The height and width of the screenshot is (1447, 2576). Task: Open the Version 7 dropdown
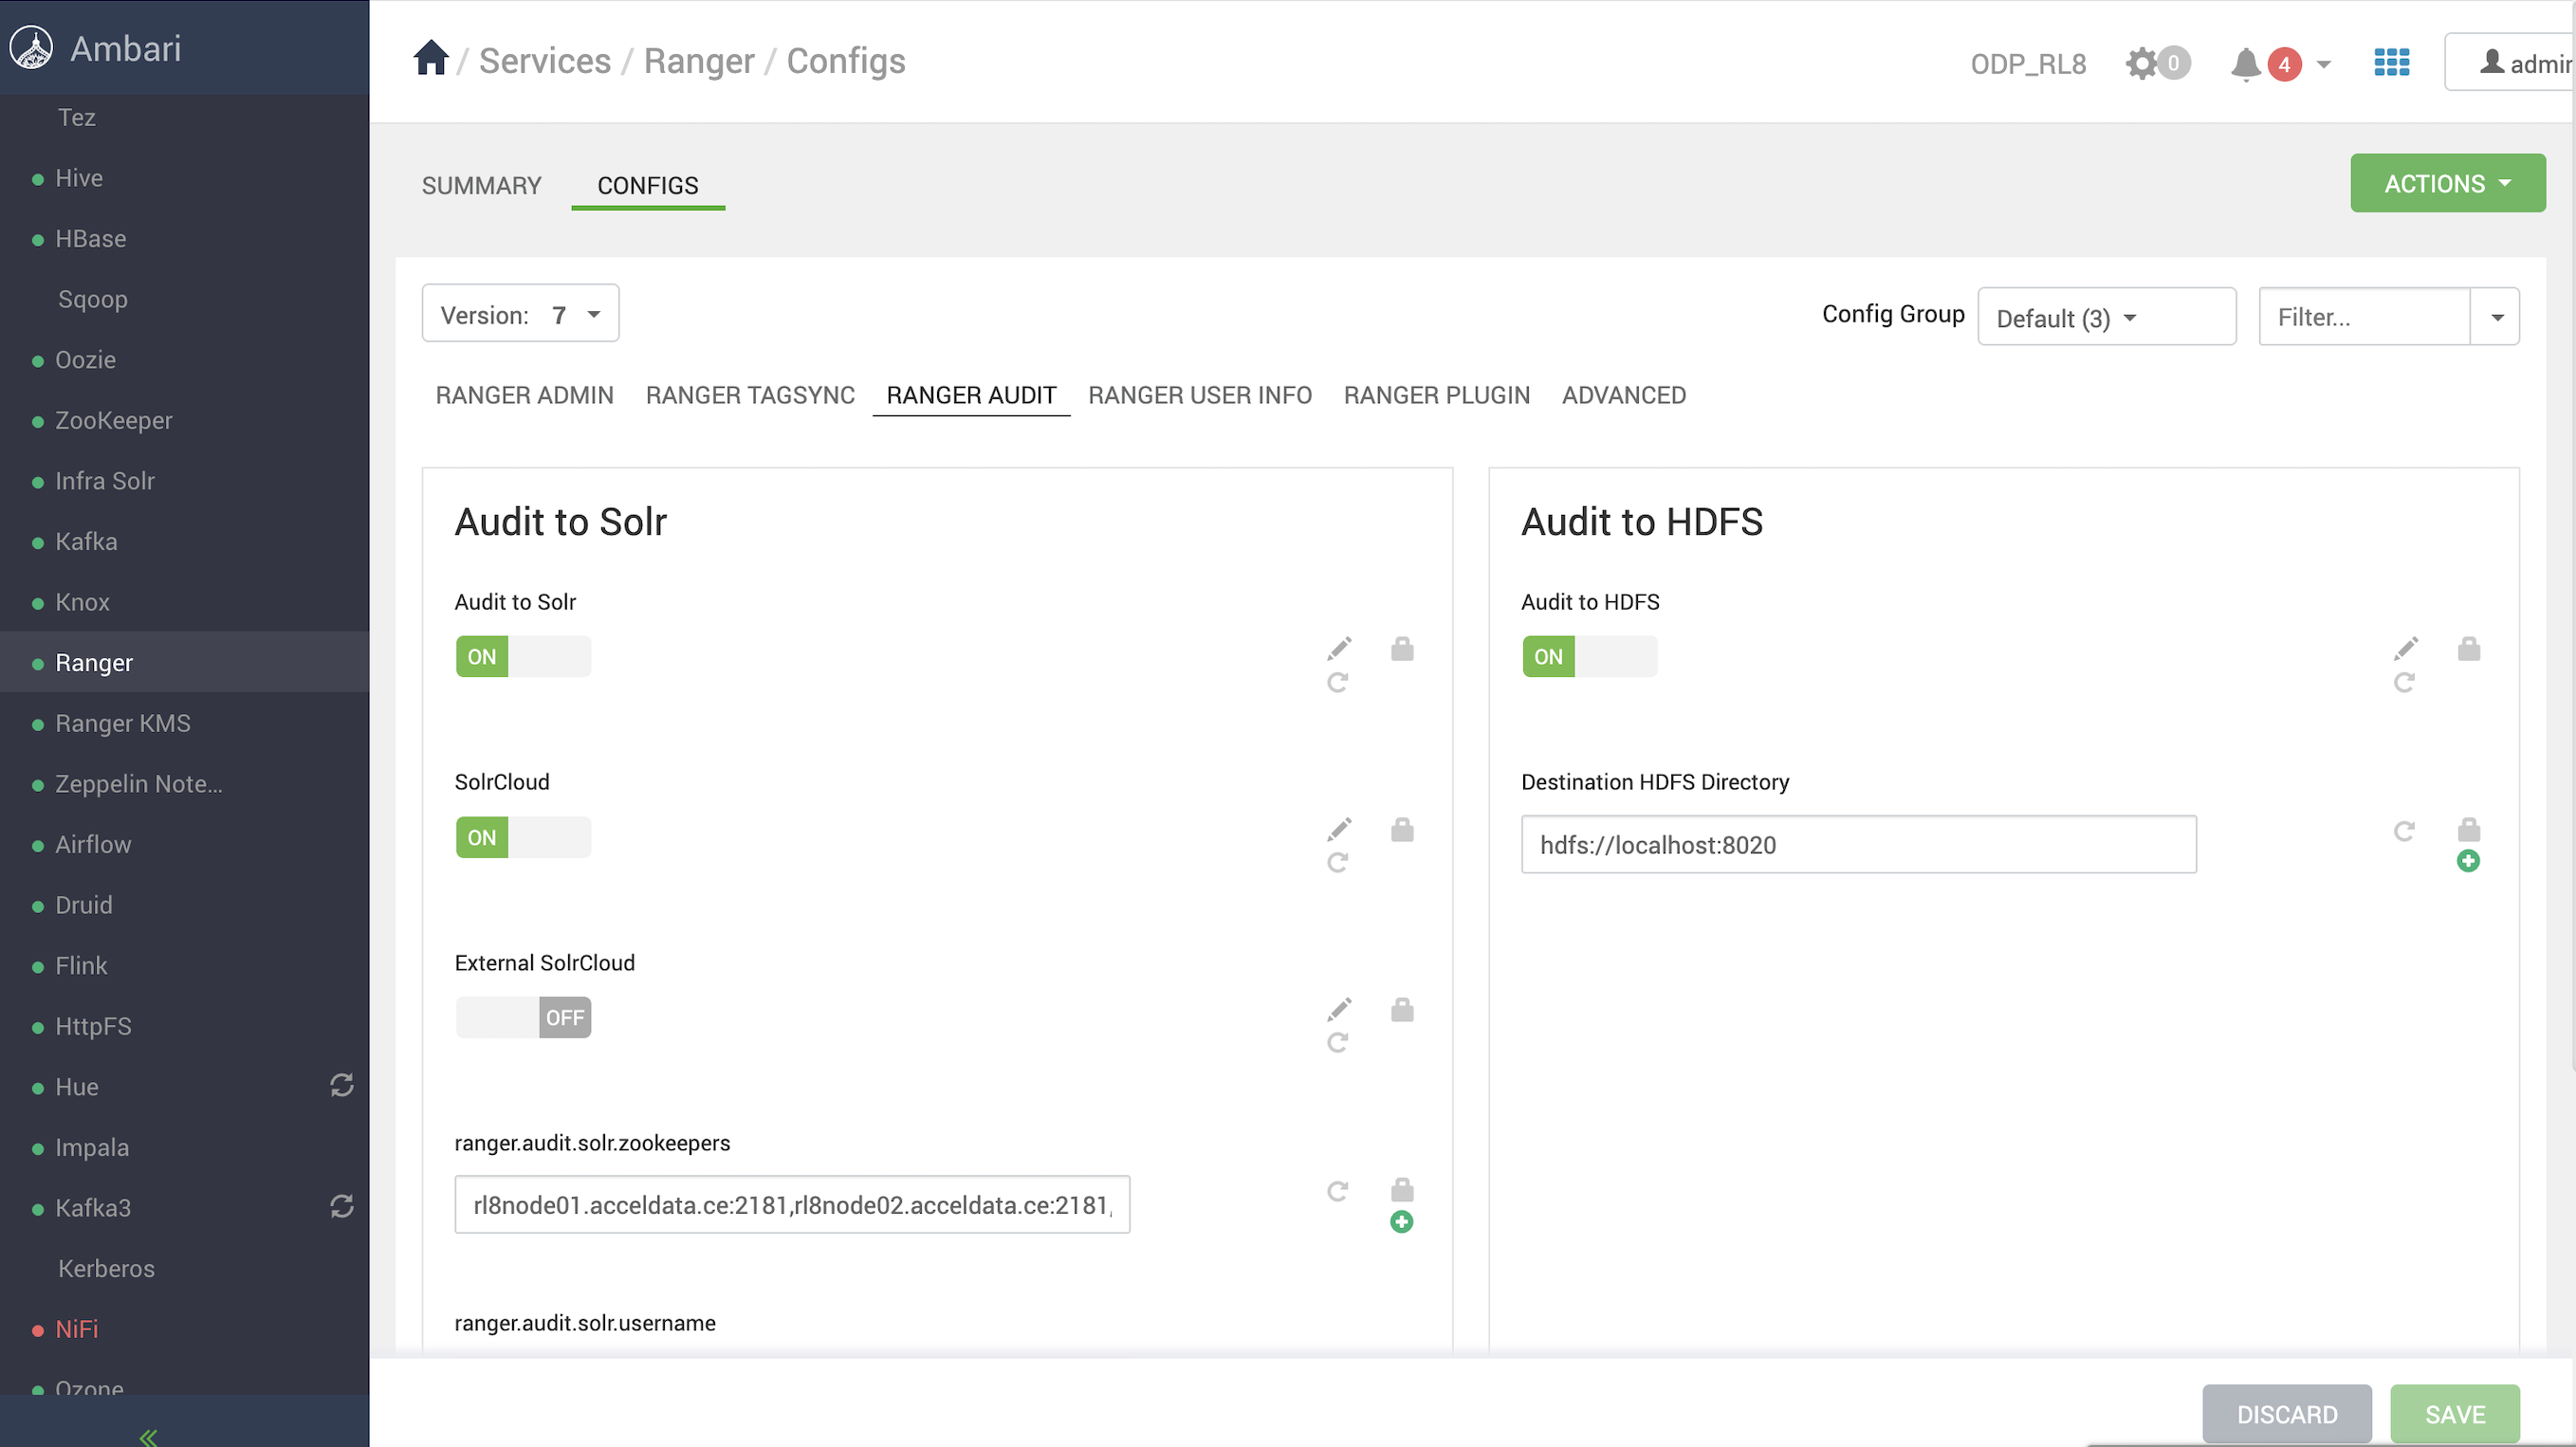(x=520, y=314)
